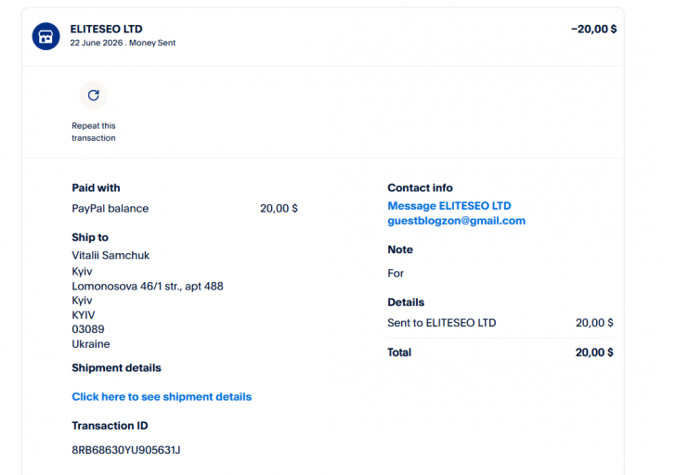Click the Total 20,00 $ amount

coord(594,353)
